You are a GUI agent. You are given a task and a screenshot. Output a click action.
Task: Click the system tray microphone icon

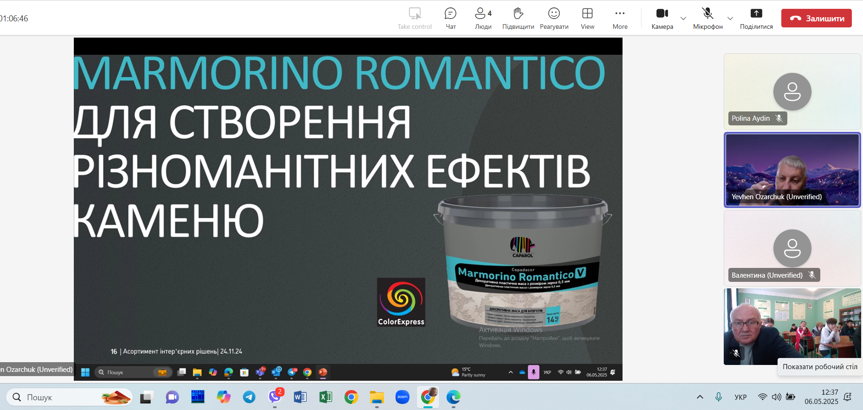719,397
